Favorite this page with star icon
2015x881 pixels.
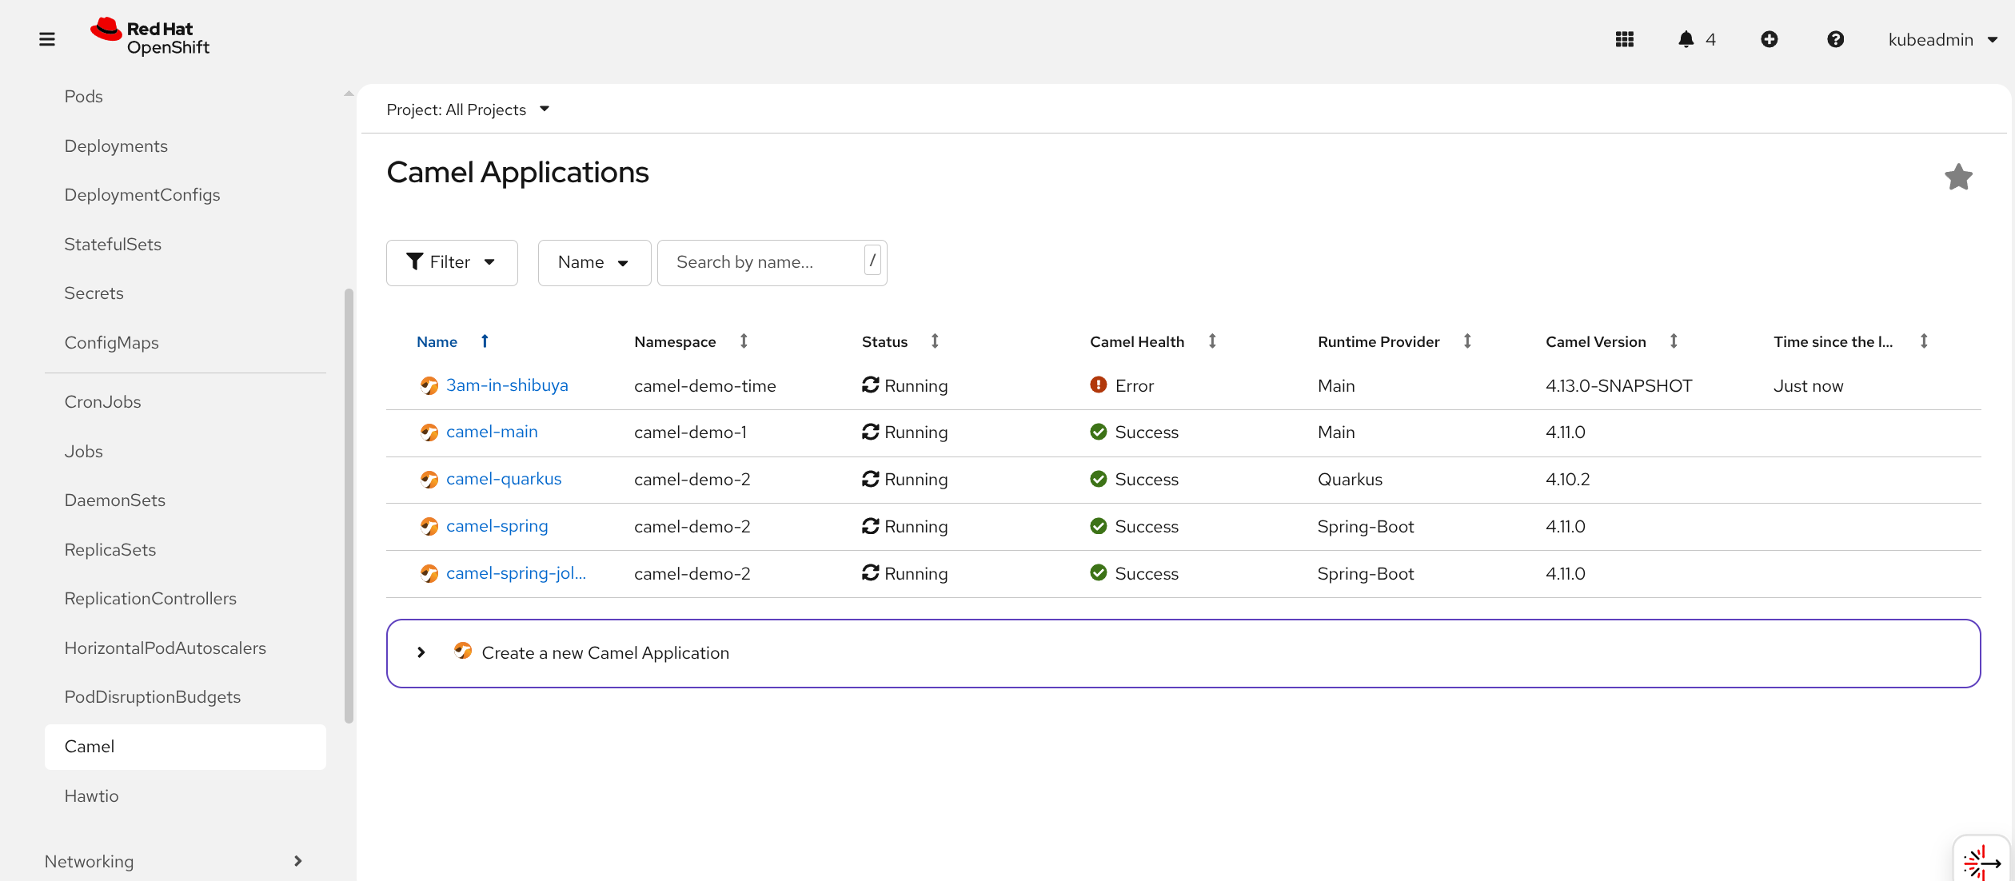pos(1958,177)
